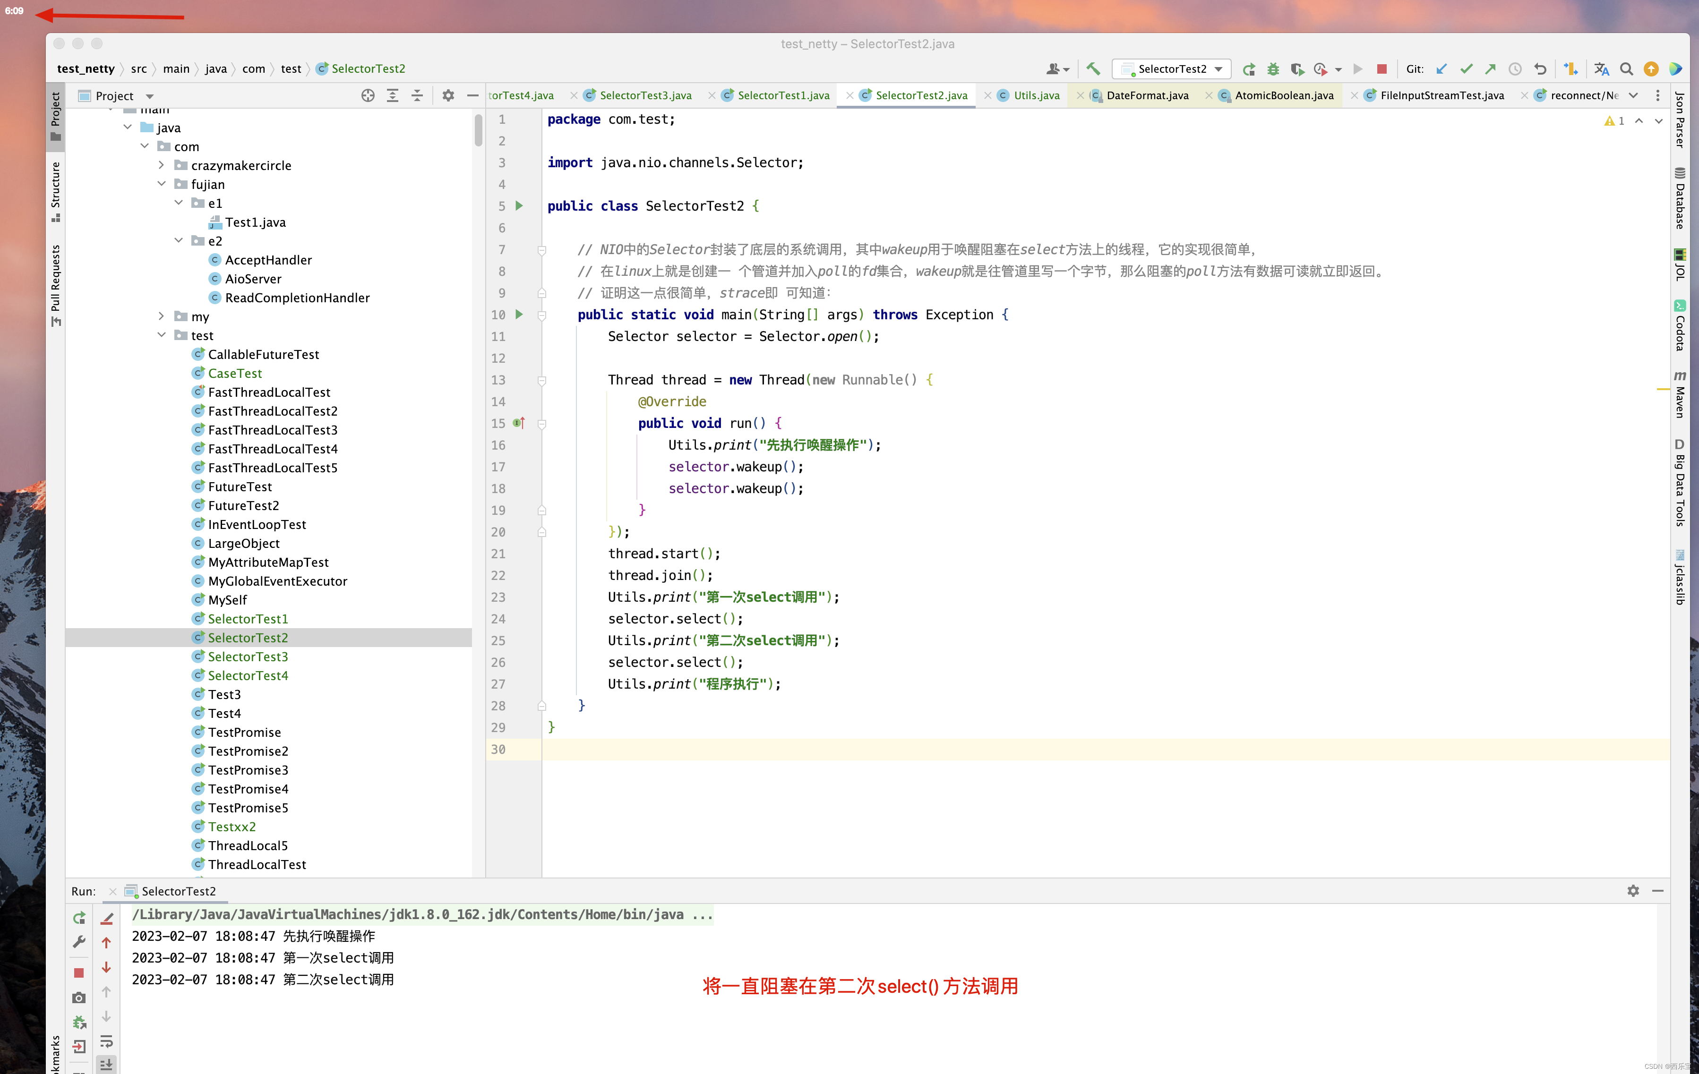
Task: Open Search Everywhere magnifier icon
Action: 1626,68
